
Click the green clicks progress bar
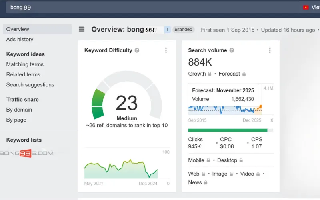pyautogui.click(x=228, y=130)
